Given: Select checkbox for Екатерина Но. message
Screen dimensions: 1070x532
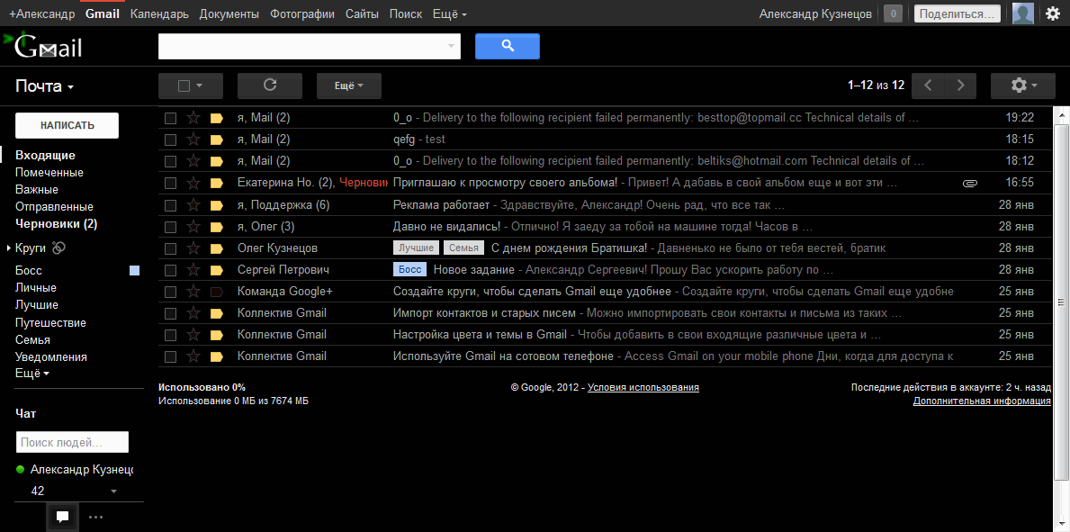Looking at the screenshot, I should (171, 183).
